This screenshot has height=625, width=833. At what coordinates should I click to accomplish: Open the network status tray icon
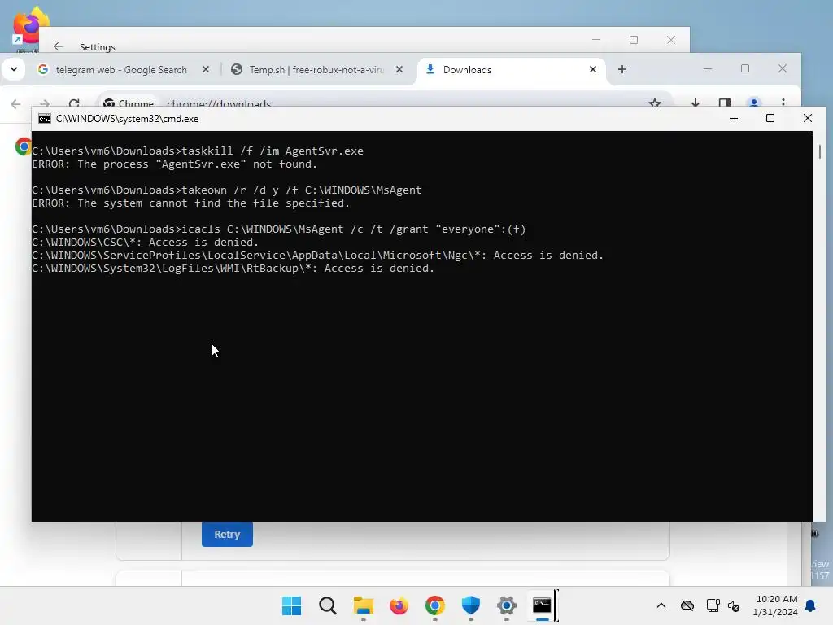(x=713, y=605)
